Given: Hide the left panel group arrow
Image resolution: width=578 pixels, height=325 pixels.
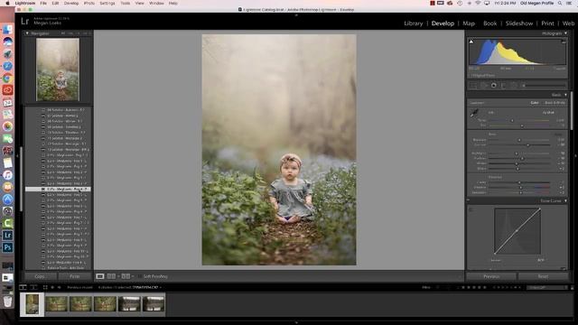Looking at the screenshot, I should (x=17, y=156).
